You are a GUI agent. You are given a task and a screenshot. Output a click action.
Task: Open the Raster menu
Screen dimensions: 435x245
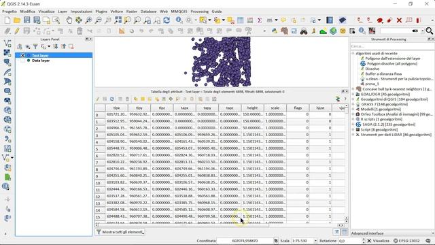[x=132, y=12]
